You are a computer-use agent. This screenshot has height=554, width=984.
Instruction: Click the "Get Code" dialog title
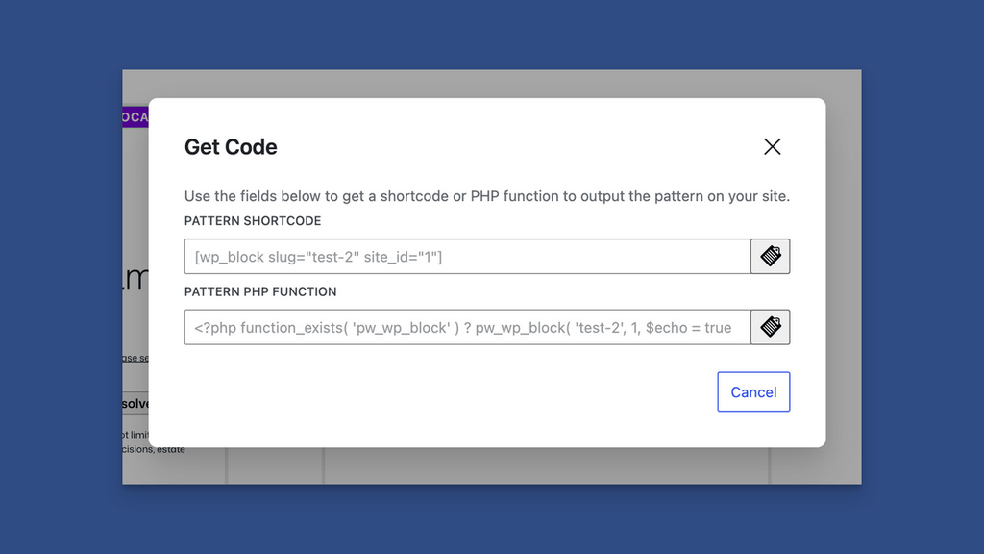pos(231,147)
